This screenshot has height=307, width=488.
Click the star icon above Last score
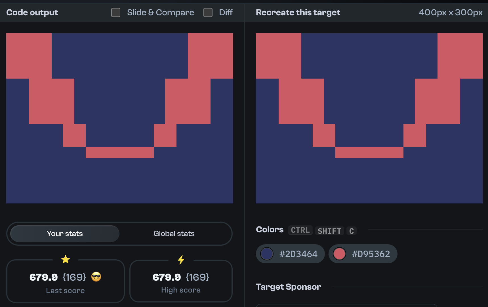point(66,260)
